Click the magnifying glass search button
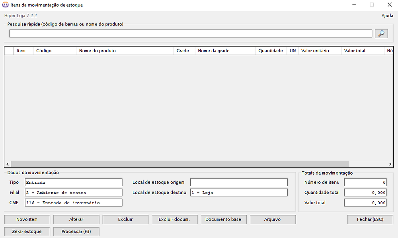Screen dimensions: 398x238 click(381, 33)
